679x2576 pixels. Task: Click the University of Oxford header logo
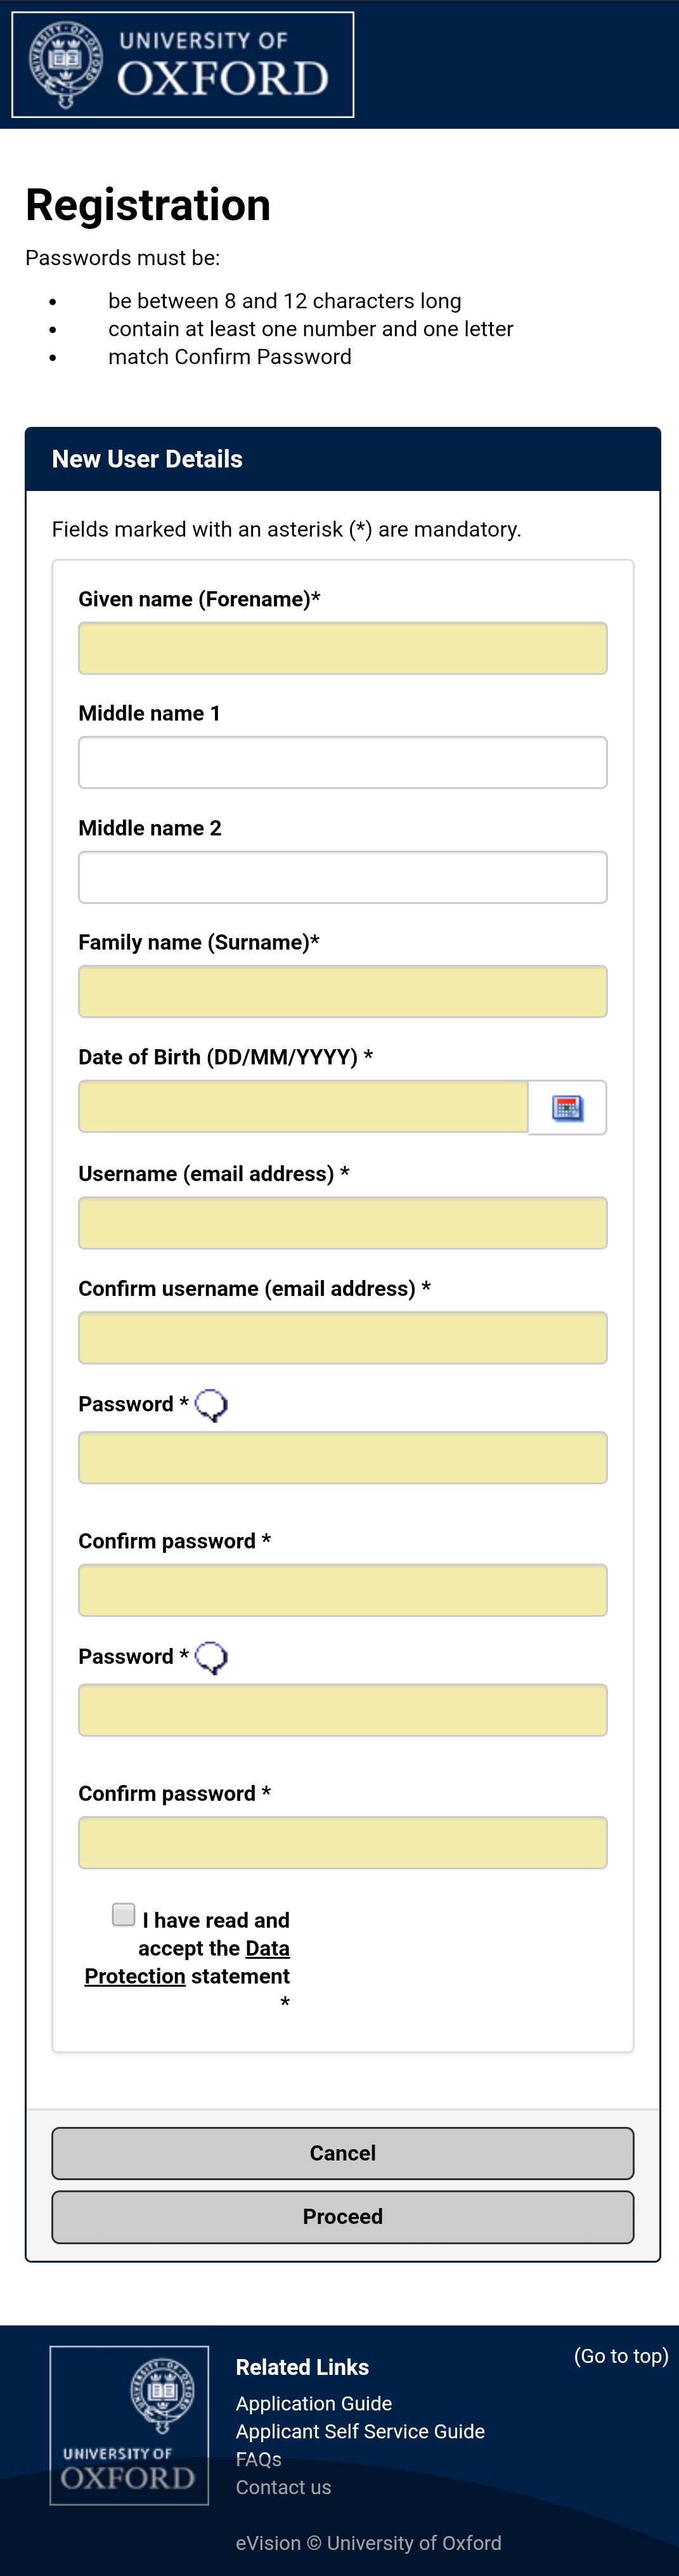click(183, 65)
